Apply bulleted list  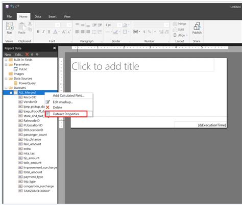click(94, 32)
